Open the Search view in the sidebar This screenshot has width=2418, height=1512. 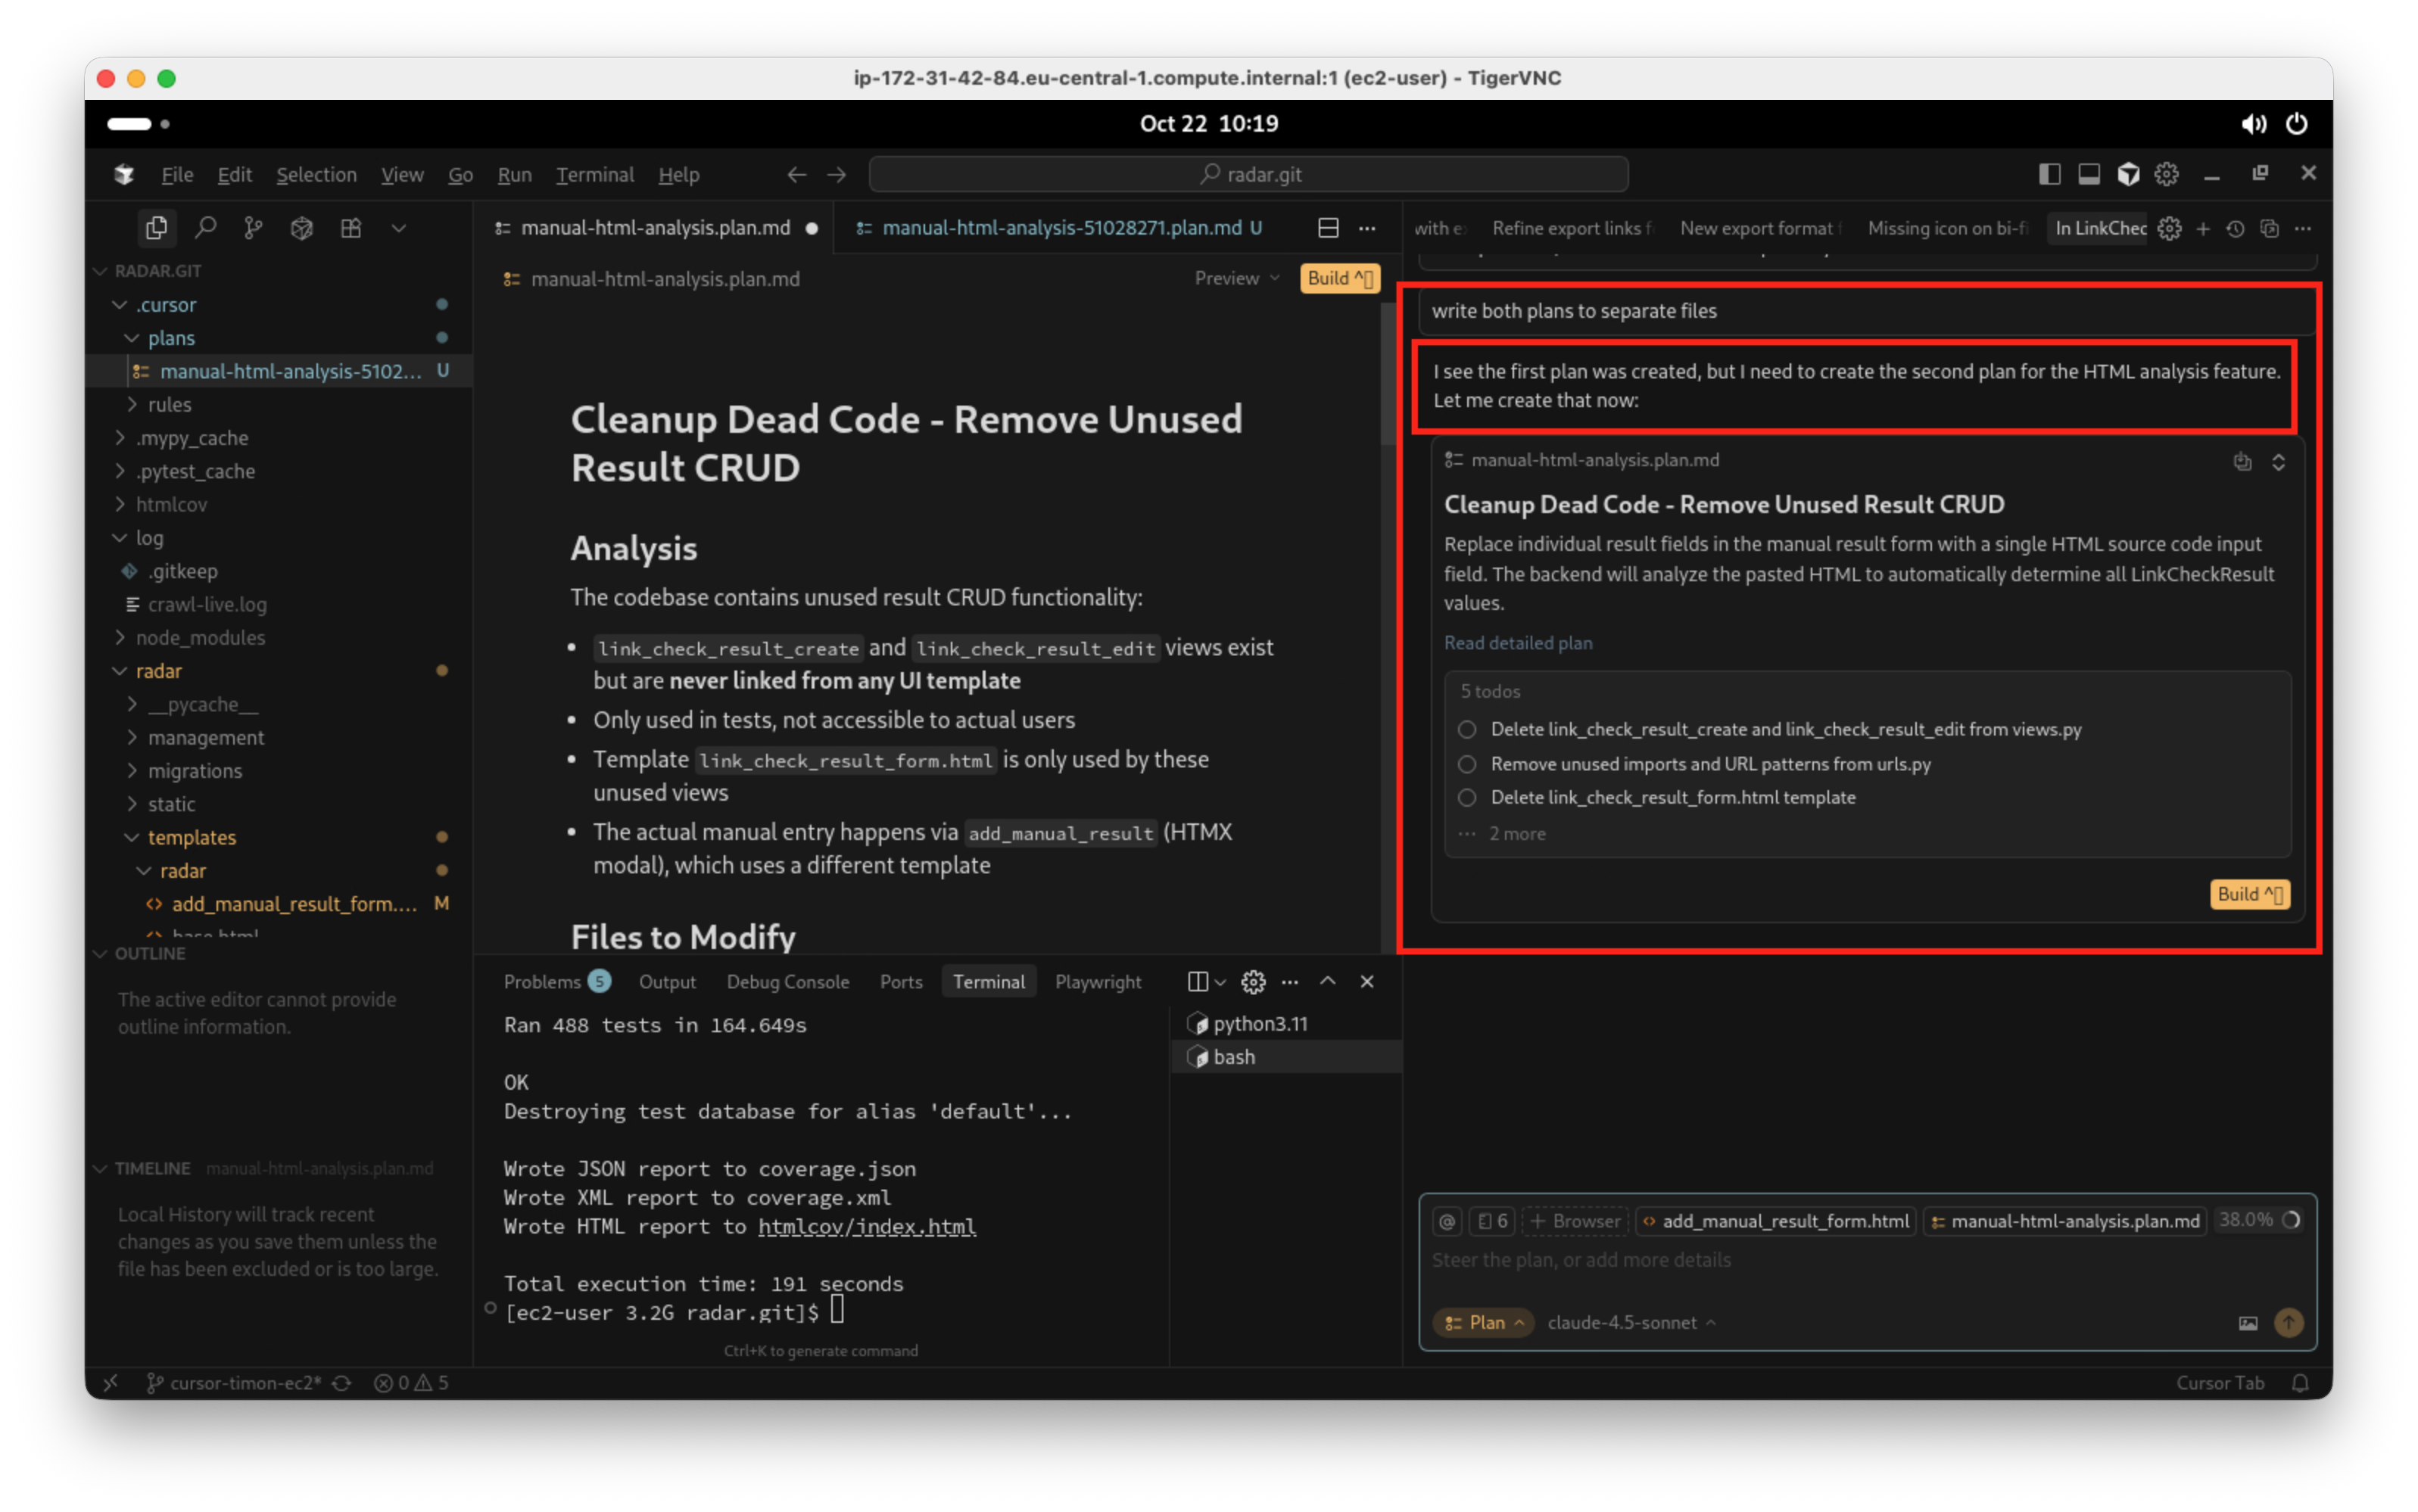pos(205,228)
